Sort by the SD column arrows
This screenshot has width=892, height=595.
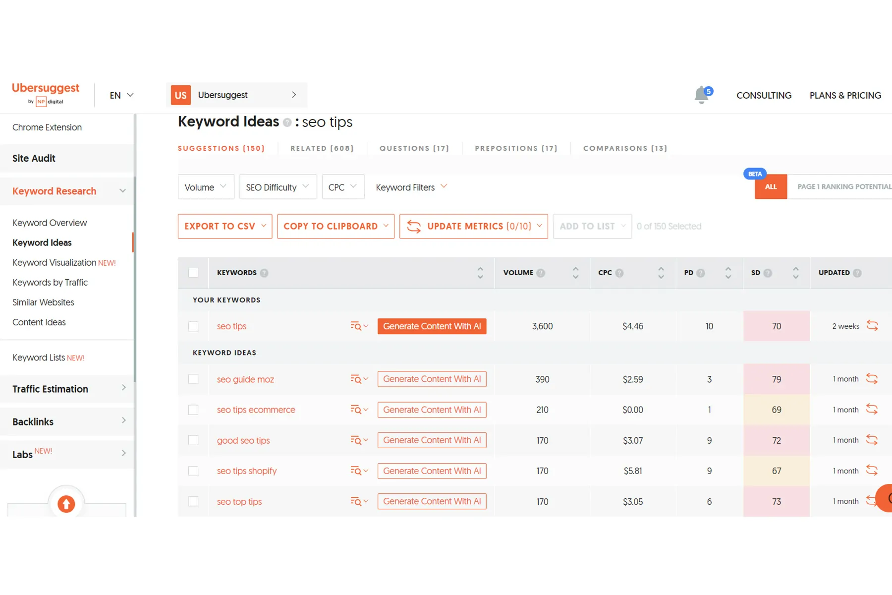(x=795, y=273)
